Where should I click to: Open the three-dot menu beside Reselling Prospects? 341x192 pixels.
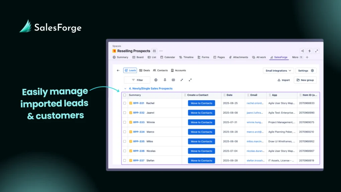pyautogui.click(x=161, y=51)
